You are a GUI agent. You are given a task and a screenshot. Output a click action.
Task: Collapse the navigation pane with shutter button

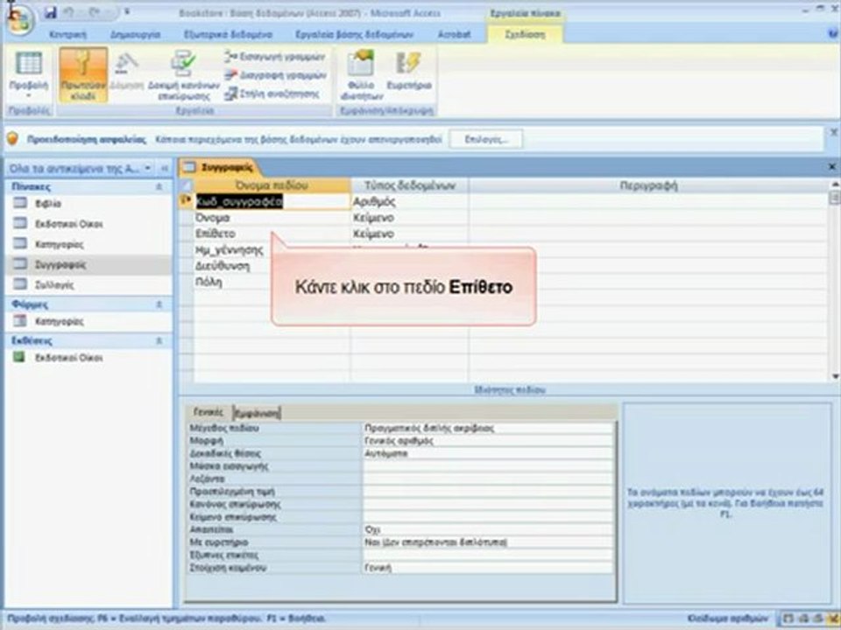pyautogui.click(x=165, y=168)
